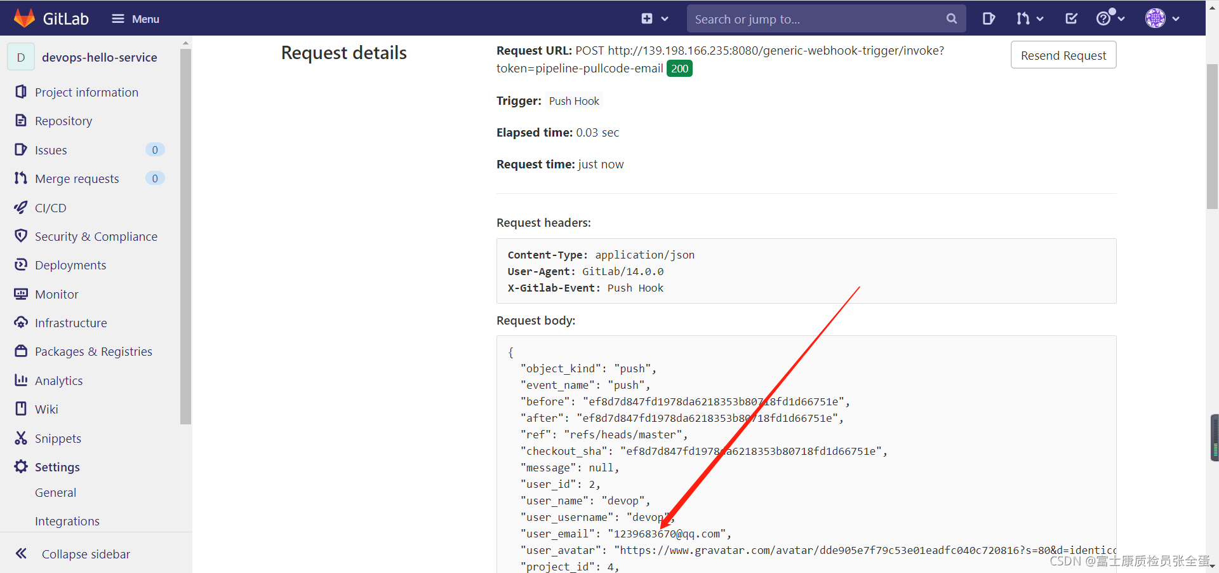Click the Analytics chart icon
The width and height of the screenshot is (1219, 573).
21,381
